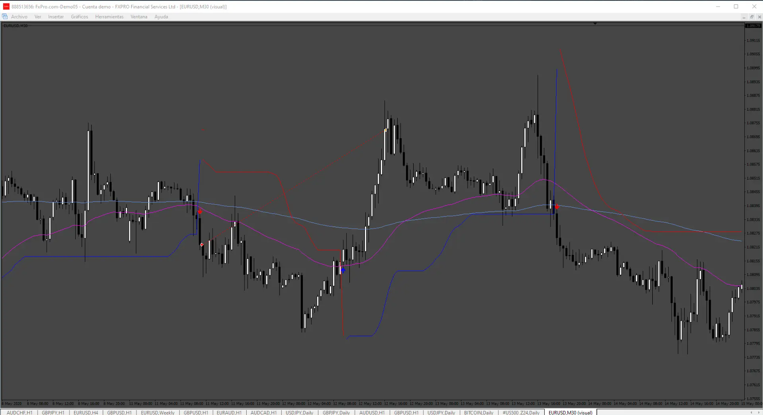The width and height of the screenshot is (763, 415).
Task: Open the Ver menu
Action: point(38,17)
